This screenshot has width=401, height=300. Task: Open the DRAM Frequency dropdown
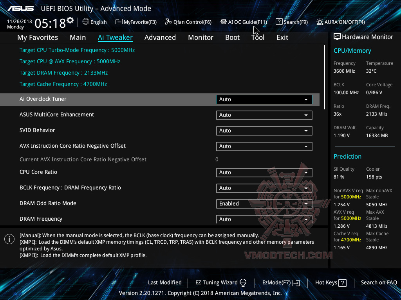(264, 219)
